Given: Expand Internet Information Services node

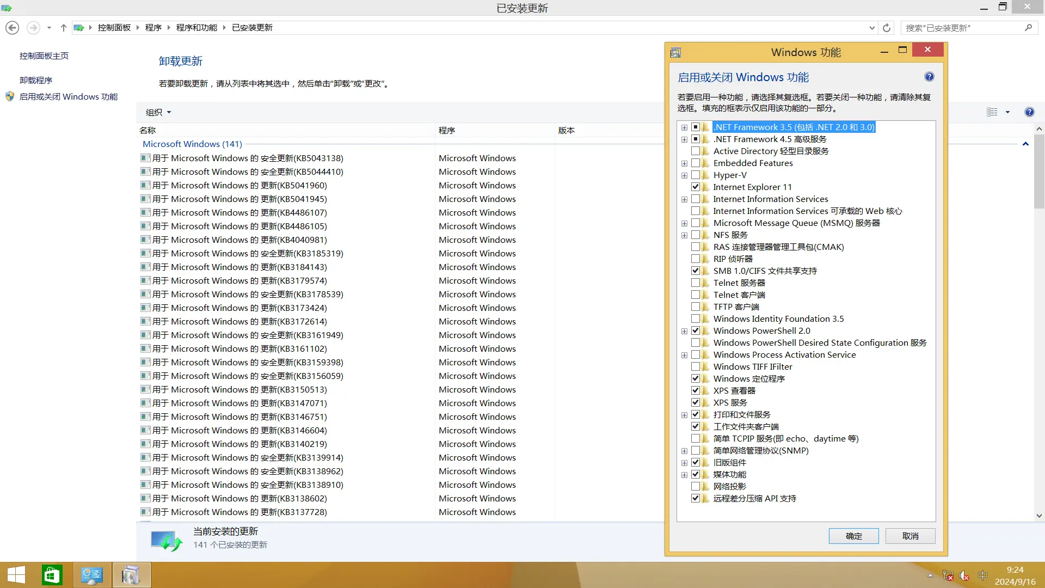Looking at the screenshot, I should (x=684, y=199).
